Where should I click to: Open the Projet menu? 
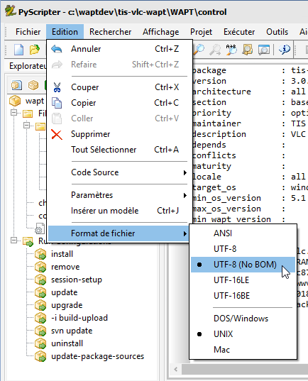202,32
